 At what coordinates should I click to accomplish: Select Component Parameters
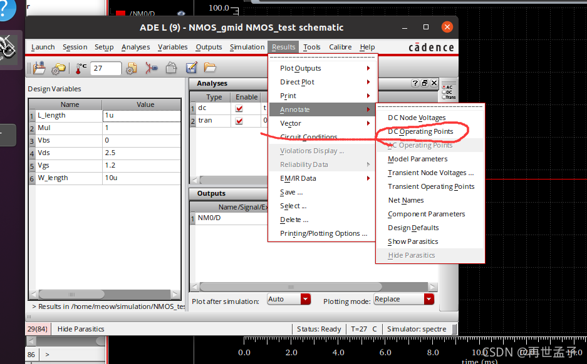[x=430, y=214]
